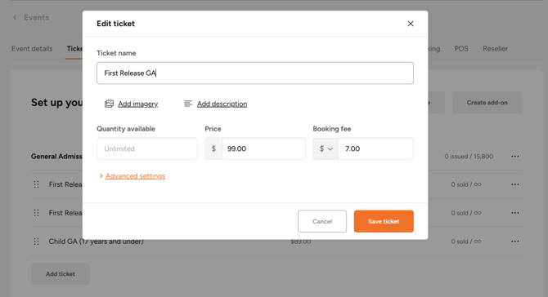The image size is (548, 297).
Task: Click the Add imagery picture icon
Action: (x=109, y=104)
